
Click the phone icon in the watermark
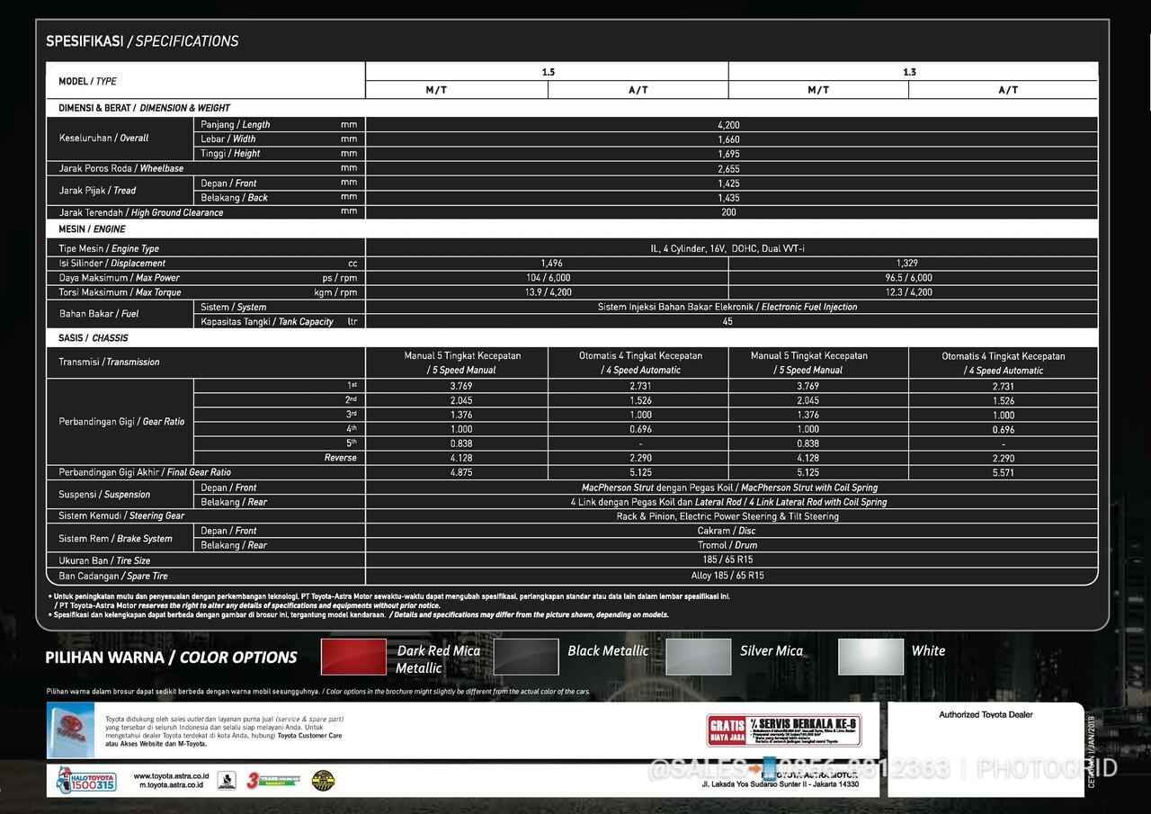point(771,769)
